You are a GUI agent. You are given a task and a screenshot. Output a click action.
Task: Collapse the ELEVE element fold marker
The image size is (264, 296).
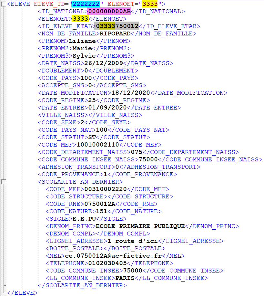click(x=4, y=4)
